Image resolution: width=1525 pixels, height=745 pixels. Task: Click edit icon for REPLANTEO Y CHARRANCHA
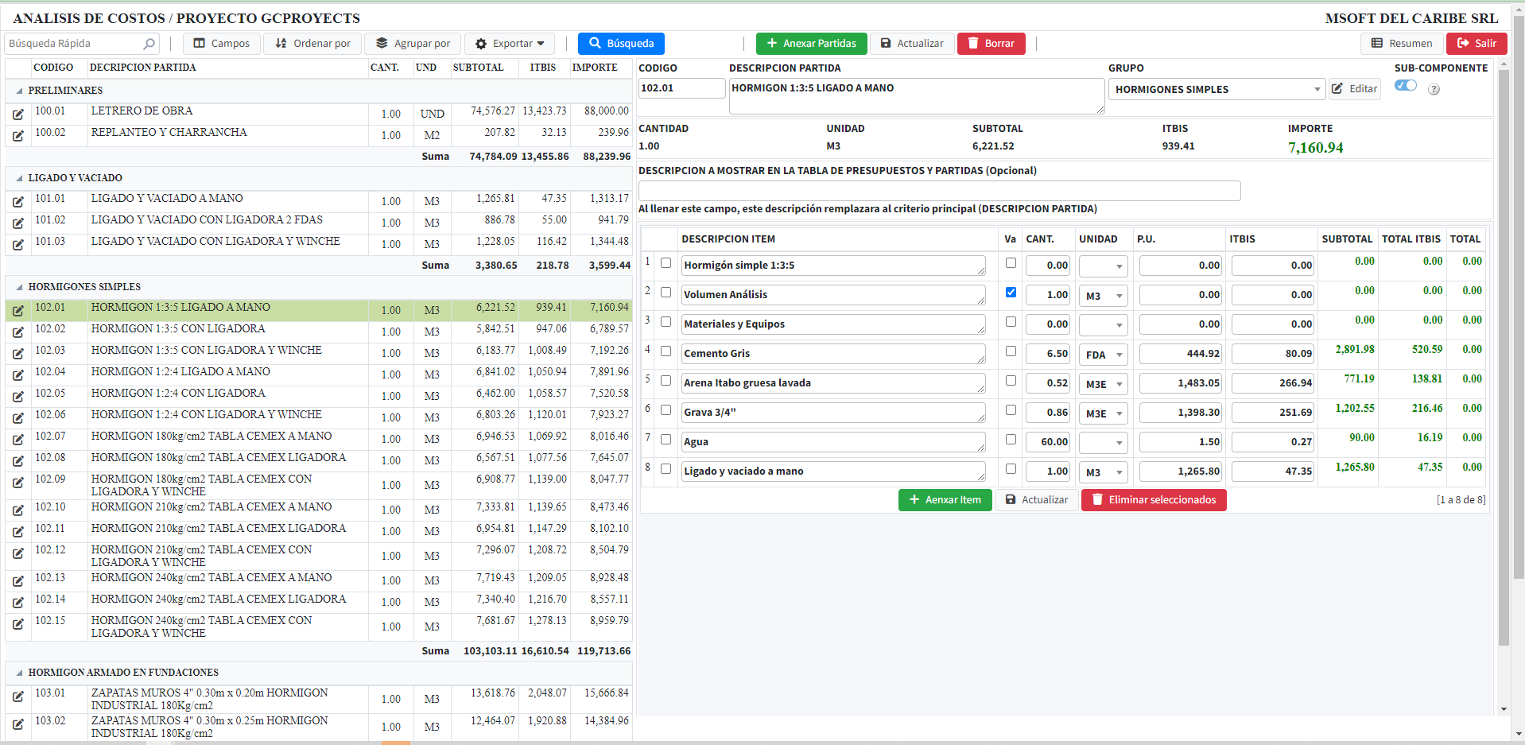(x=17, y=136)
